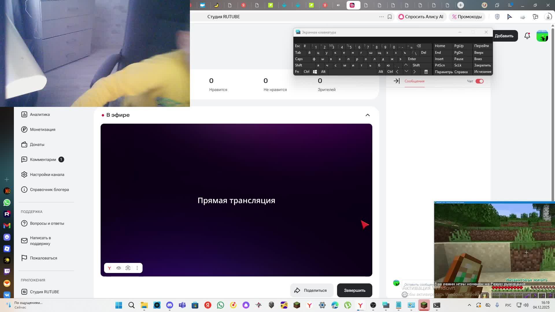Open the Аналитика sidebar section
The width and height of the screenshot is (555, 312).
(x=40, y=114)
